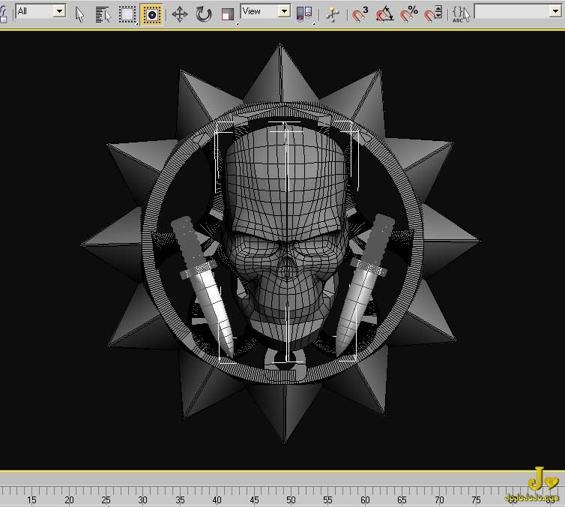The width and height of the screenshot is (565, 507).
Task: Open the Named Selection Sets dropdown arrow
Action: coord(555,11)
